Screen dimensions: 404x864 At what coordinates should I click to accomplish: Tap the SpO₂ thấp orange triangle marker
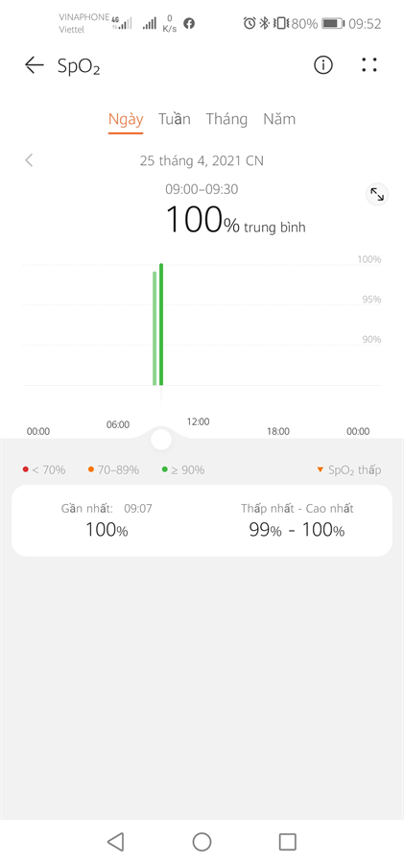(x=320, y=470)
